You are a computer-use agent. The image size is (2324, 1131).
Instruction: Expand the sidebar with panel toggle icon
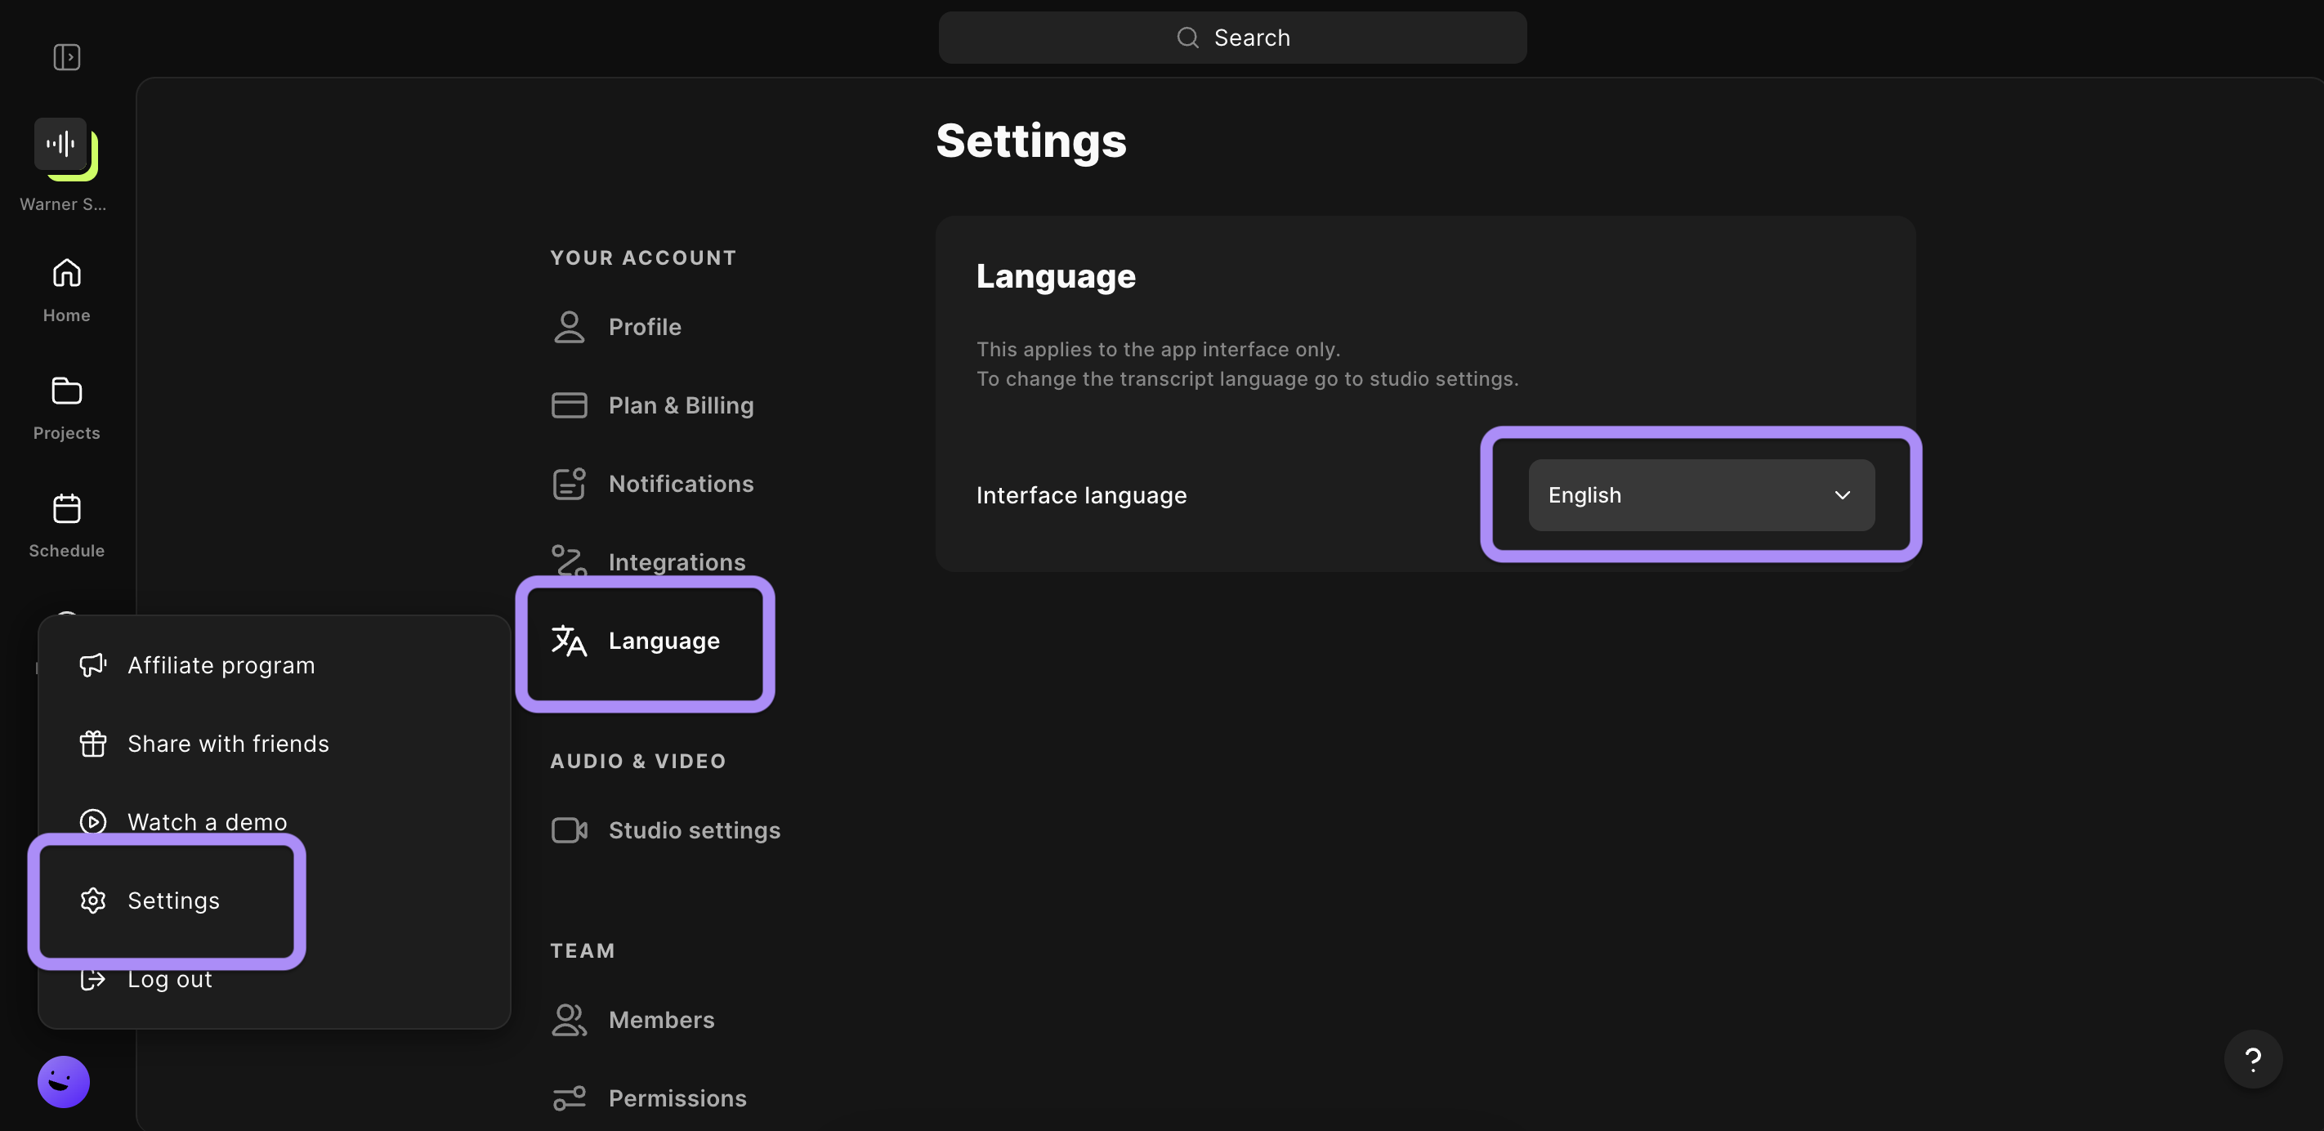coord(67,57)
